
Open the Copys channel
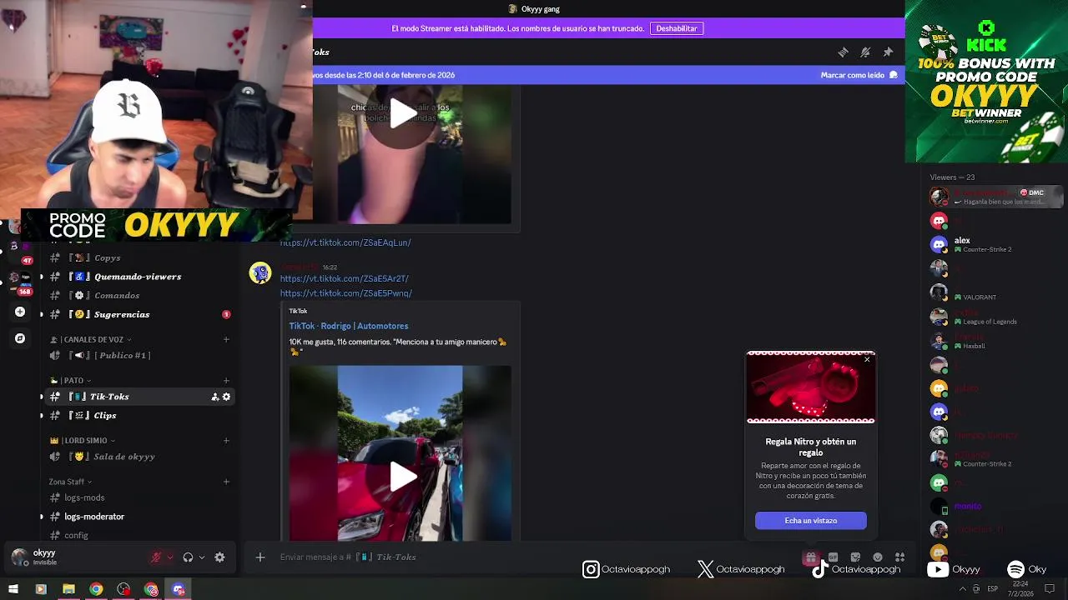(x=138, y=257)
